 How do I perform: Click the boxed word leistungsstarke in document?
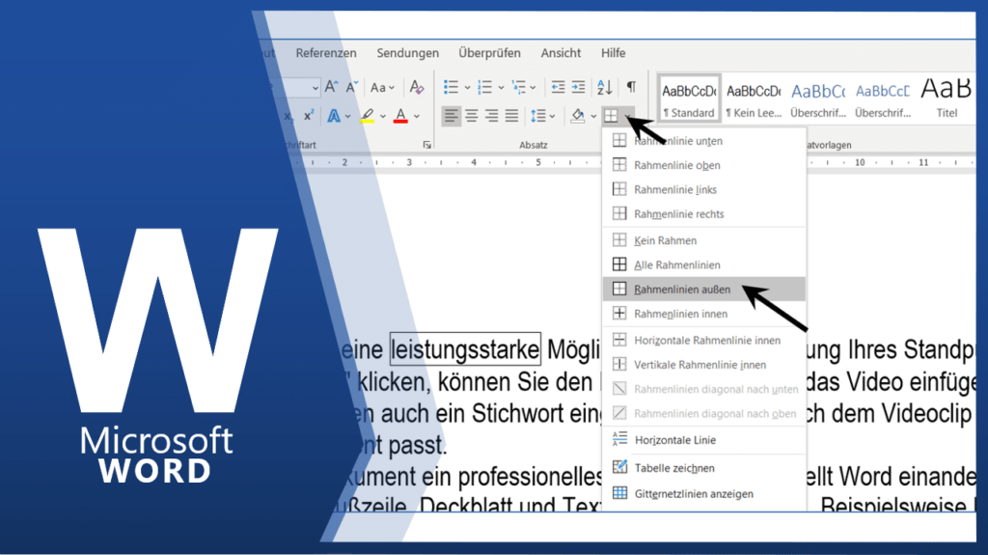click(x=465, y=347)
